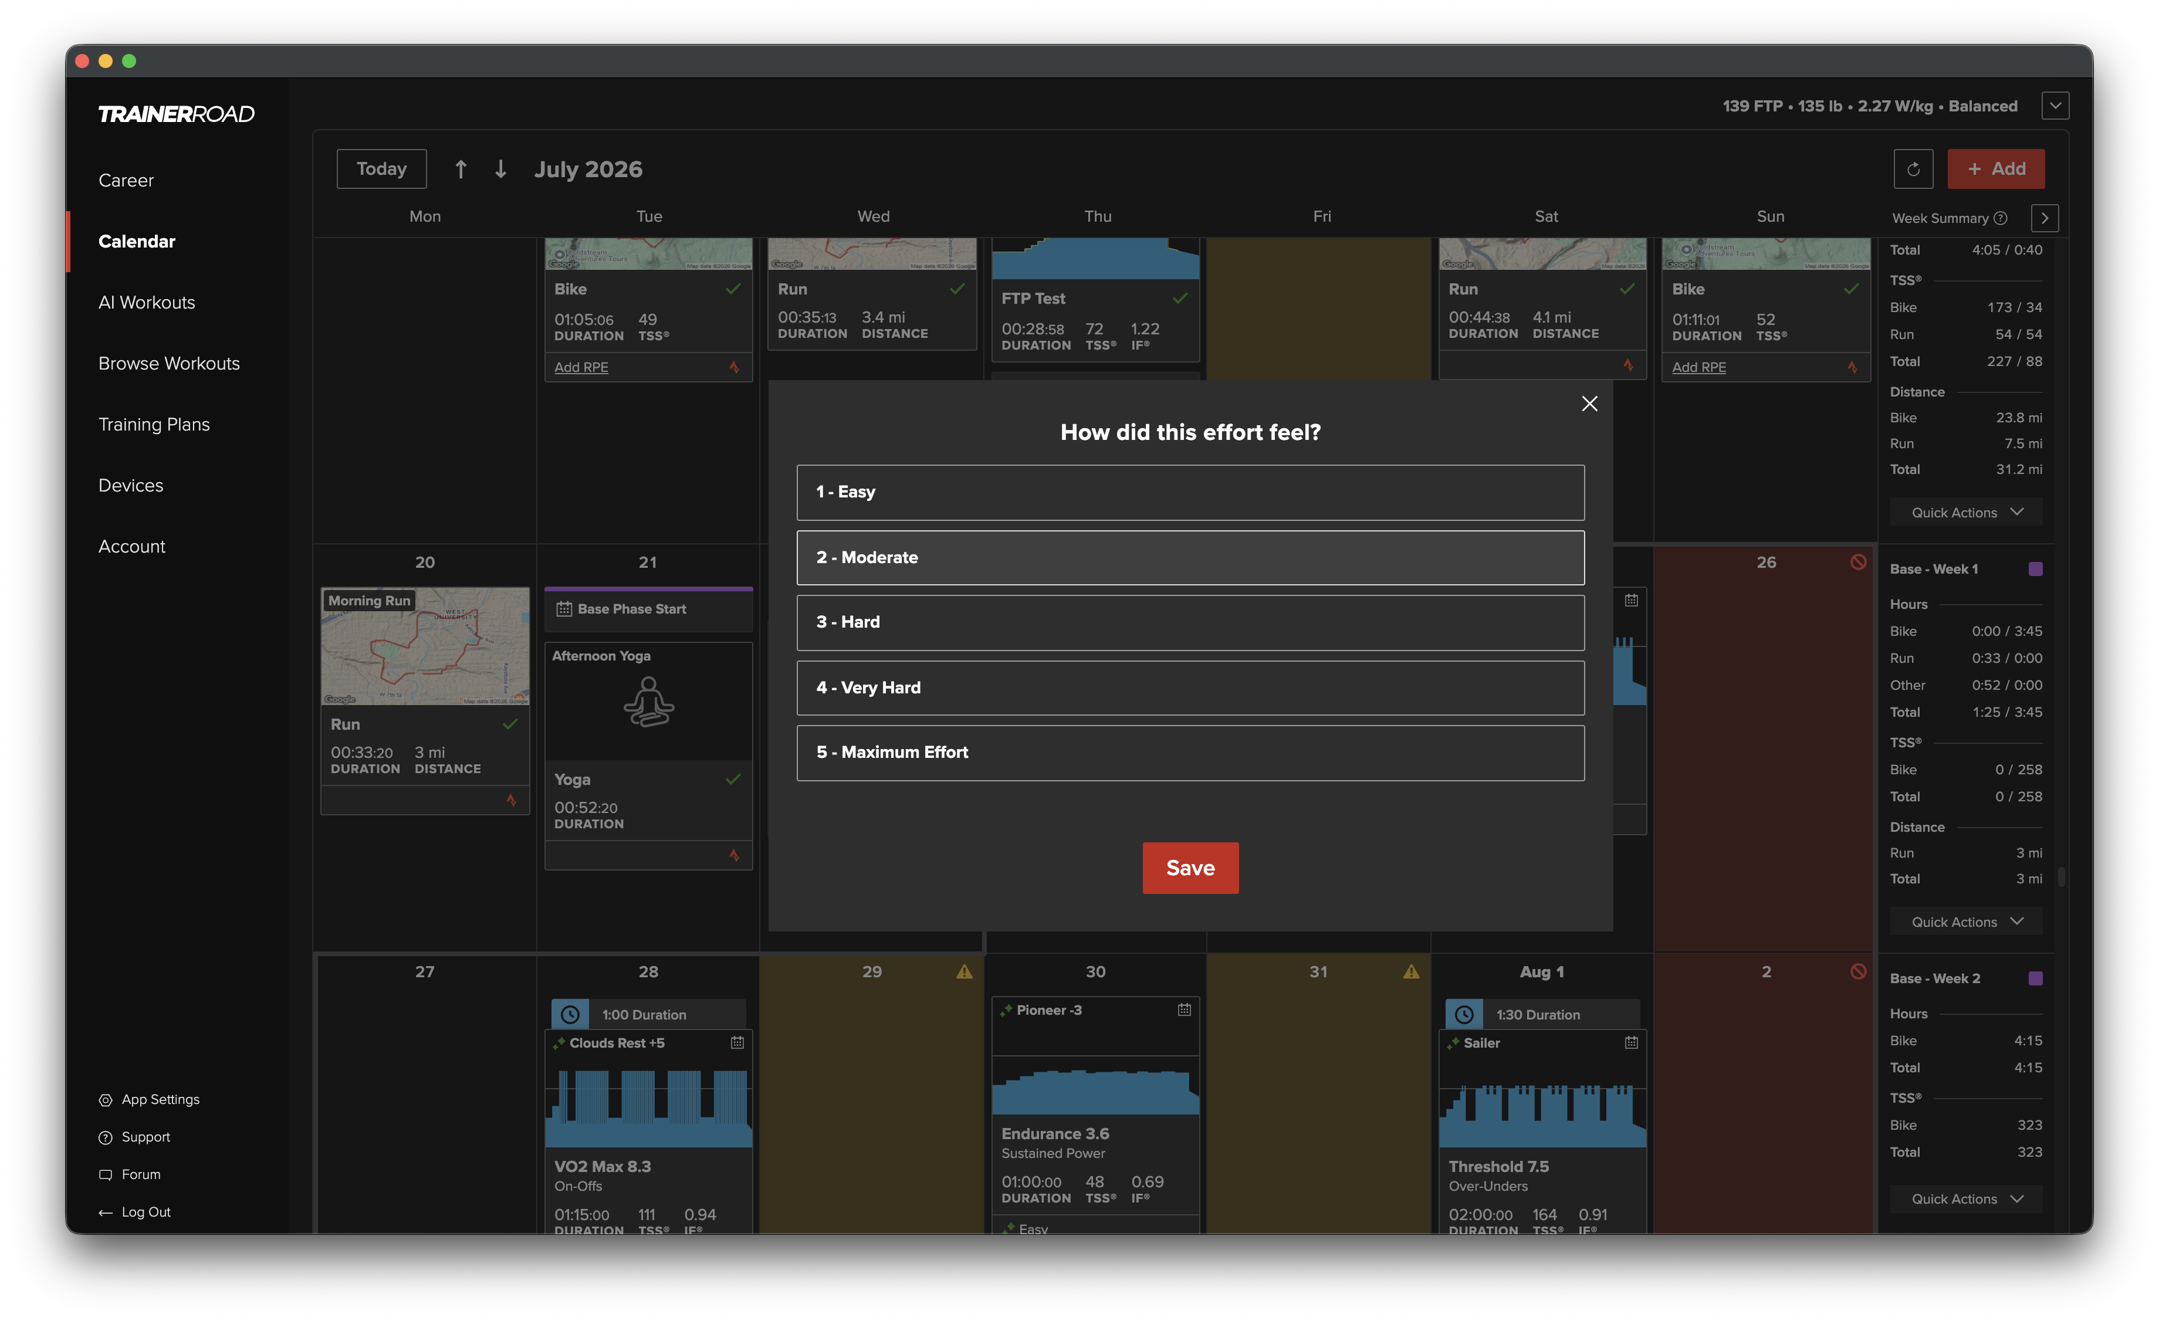Go to Account settings

pyautogui.click(x=131, y=547)
